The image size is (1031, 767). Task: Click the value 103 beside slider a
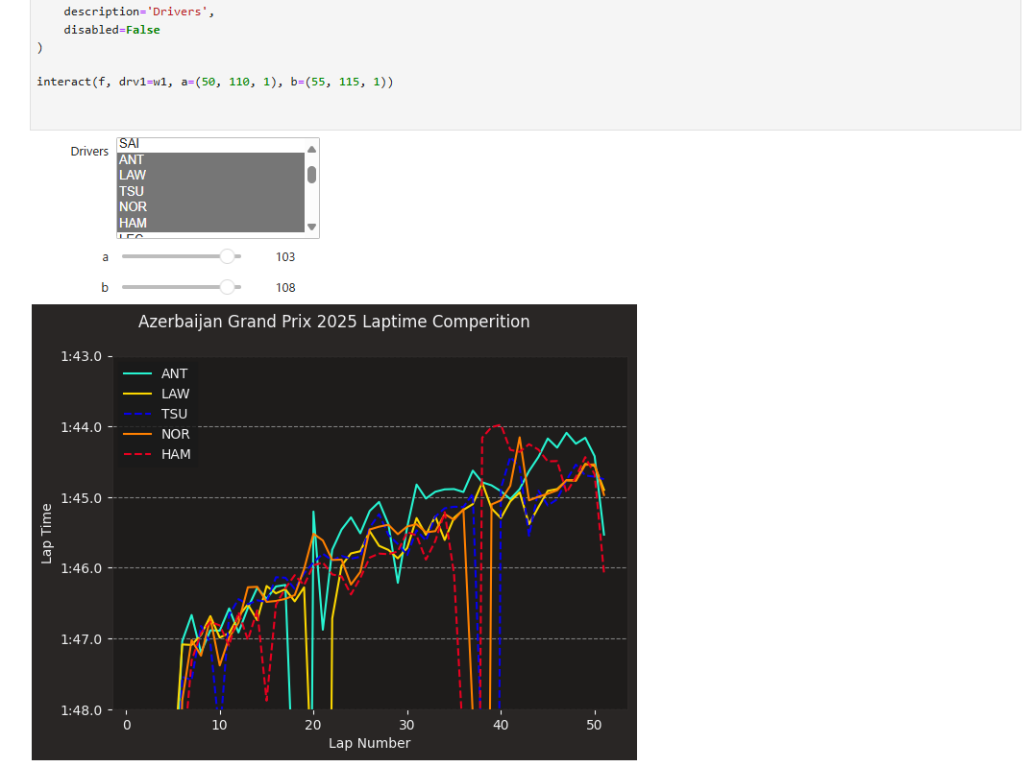[x=285, y=256]
